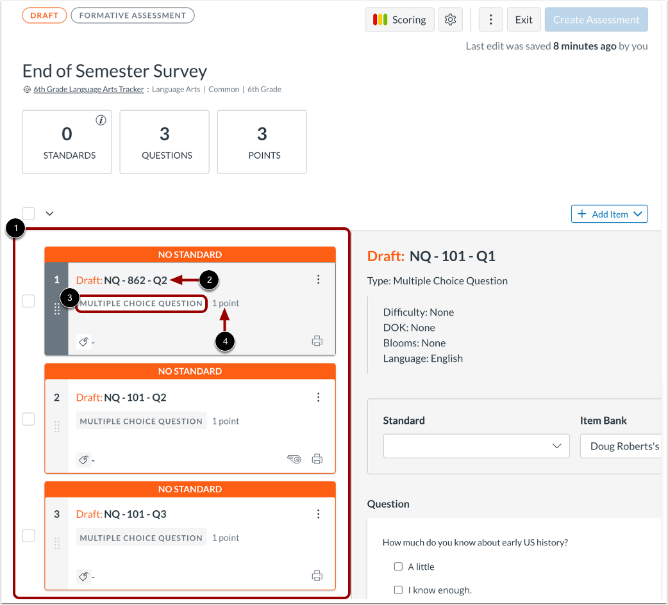
Task: Click the info icon on the Standards card
Action: (101, 119)
